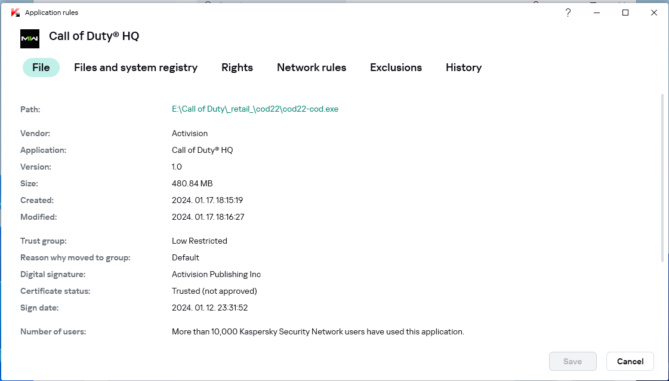Click the Trusted (not approved) certificate status

click(214, 291)
